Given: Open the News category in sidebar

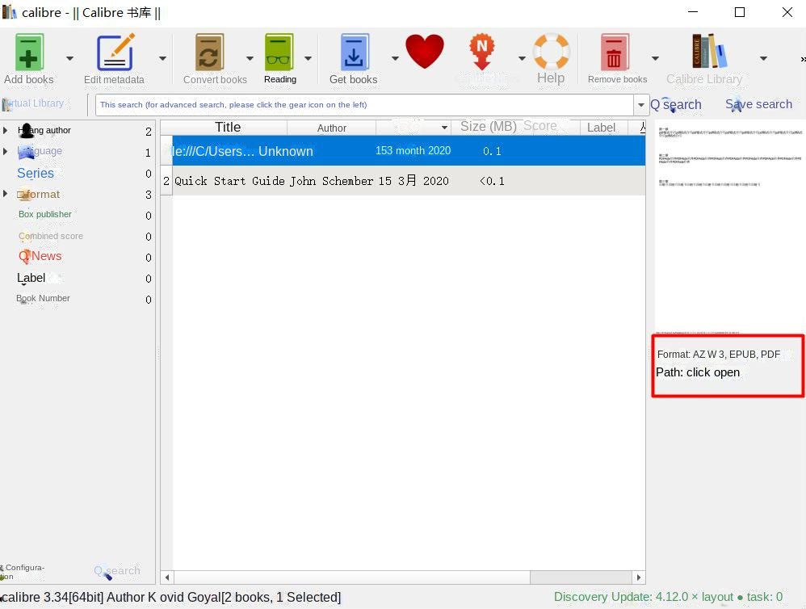Looking at the screenshot, I should 46,256.
